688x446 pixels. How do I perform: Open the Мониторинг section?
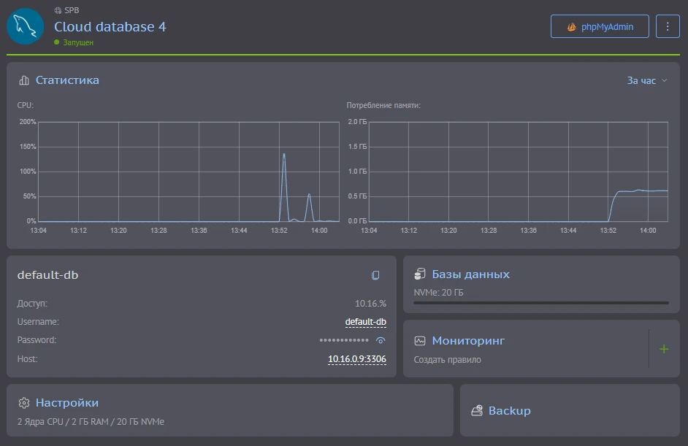pyautogui.click(x=468, y=341)
